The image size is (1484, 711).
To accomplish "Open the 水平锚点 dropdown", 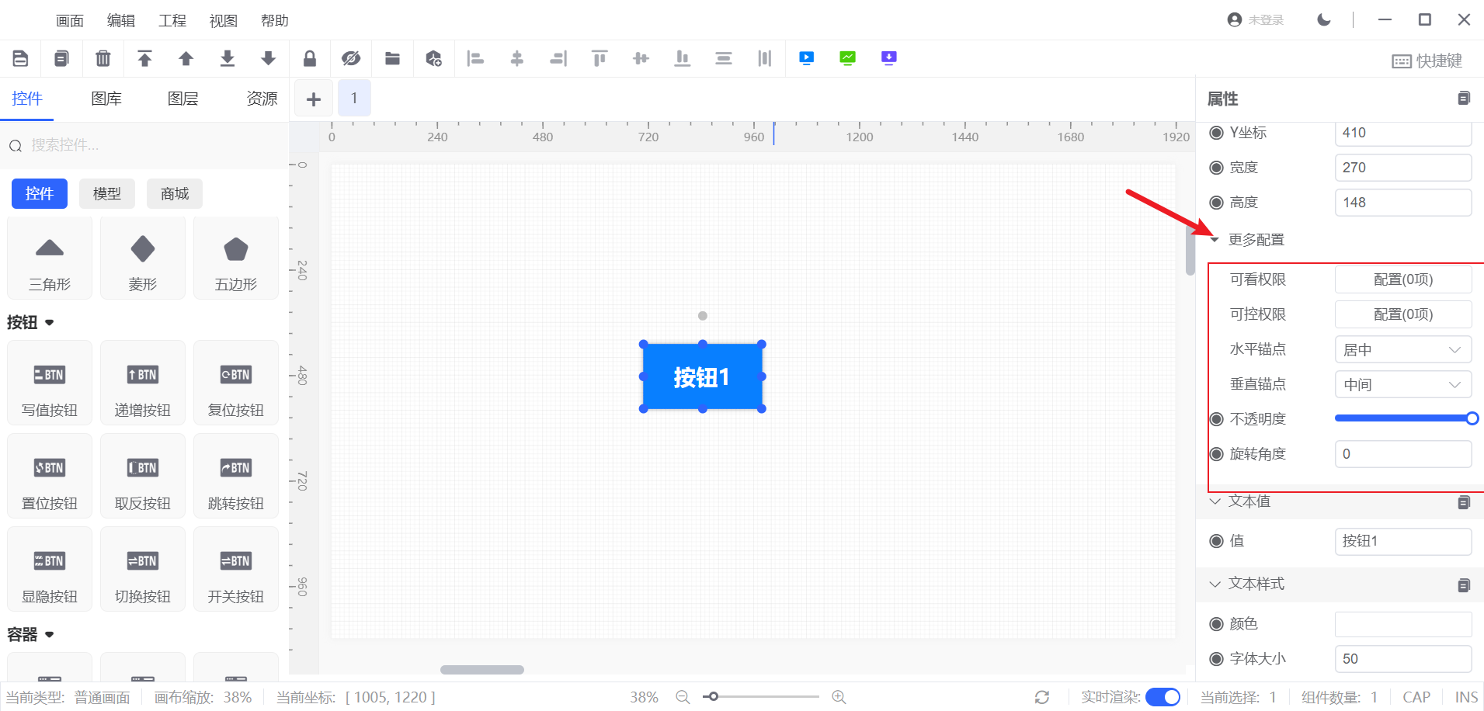I will coord(1402,350).
